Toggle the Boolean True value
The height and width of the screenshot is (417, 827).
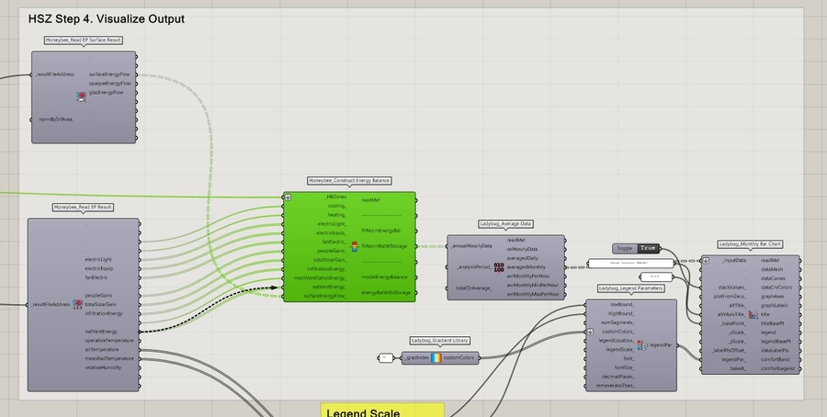point(648,248)
